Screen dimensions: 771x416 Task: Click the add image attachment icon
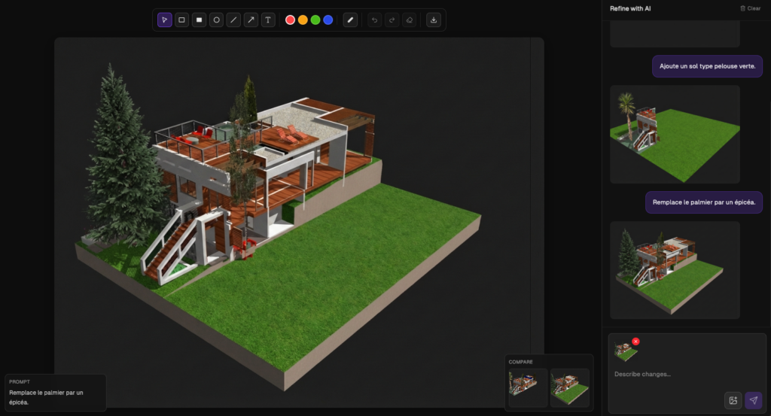733,400
